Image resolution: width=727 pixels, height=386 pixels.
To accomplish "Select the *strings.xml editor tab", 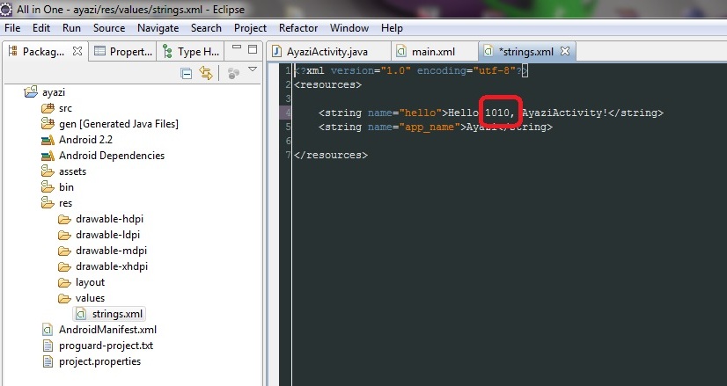I will click(525, 51).
